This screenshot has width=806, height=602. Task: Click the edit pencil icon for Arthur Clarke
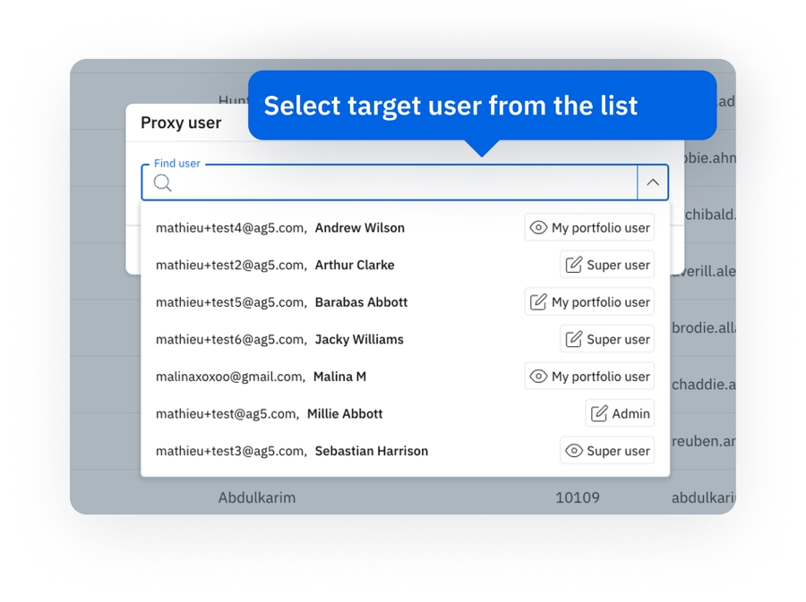click(574, 265)
